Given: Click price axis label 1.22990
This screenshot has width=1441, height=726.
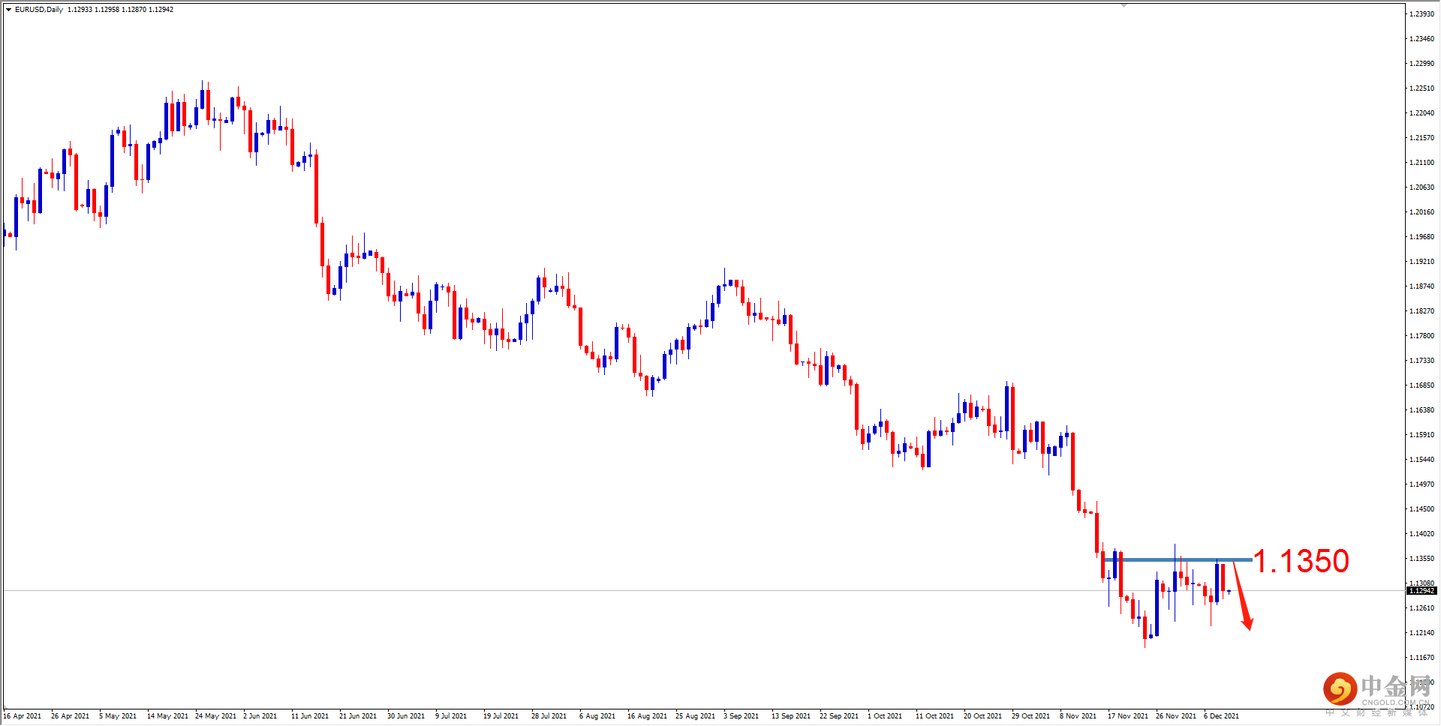Looking at the screenshot, I should click(x=1421, y=64).
